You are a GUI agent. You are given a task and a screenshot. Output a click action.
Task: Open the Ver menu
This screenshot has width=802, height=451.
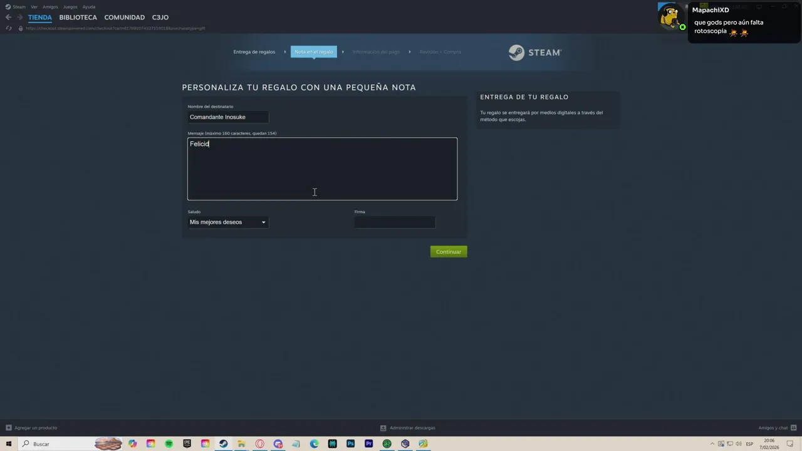click(x=34, y=7)
